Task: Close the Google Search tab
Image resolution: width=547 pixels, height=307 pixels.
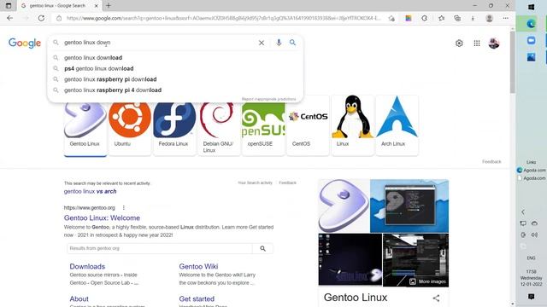Action: pyautogui.click(x=97, y=6)
